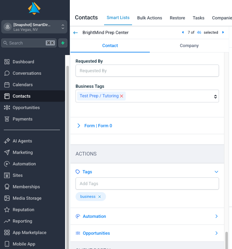The image size is (232, 249).
Task: Switch to the Smart Lists tab
Action: tap(118, 17)
